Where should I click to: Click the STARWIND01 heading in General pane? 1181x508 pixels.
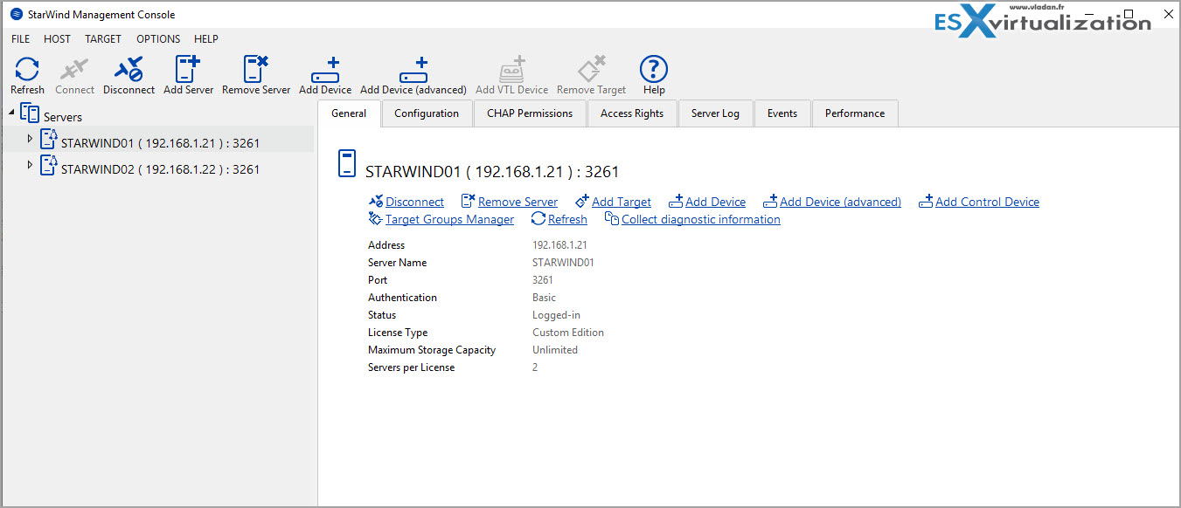[492, 172]
